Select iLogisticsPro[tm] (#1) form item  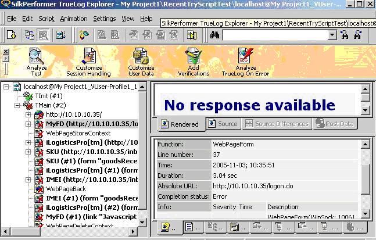click(92, 170)
